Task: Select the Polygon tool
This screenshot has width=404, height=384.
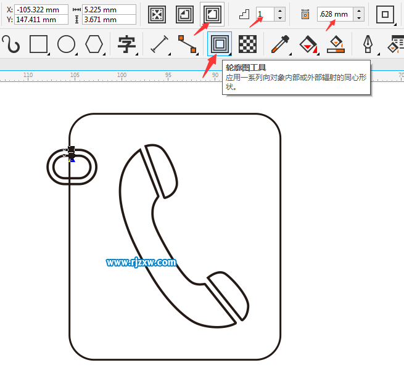Action: pyautogui.click(x=94, y=44)
